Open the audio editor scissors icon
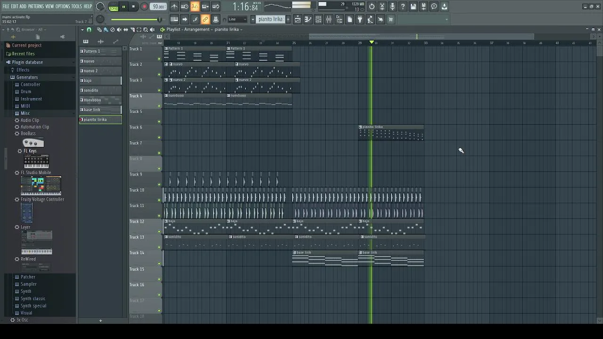603x339 pixels. 382,7
